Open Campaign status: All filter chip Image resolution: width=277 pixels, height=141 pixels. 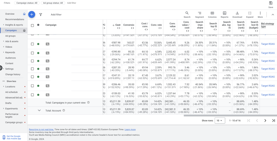[27, 3]
